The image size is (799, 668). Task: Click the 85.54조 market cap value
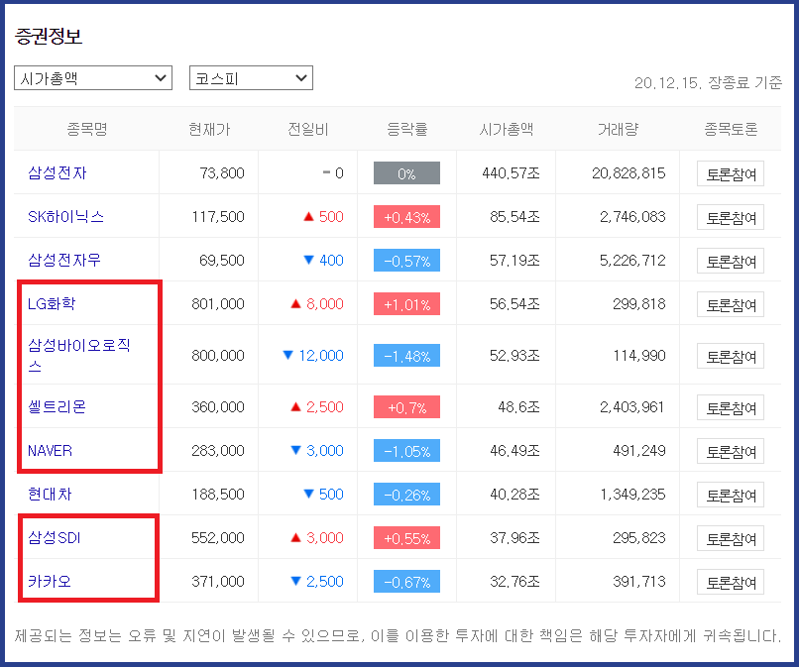(514, 216)
